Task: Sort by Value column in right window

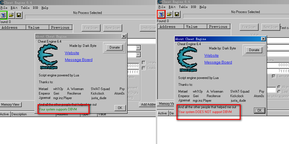Action: (196, 27)
